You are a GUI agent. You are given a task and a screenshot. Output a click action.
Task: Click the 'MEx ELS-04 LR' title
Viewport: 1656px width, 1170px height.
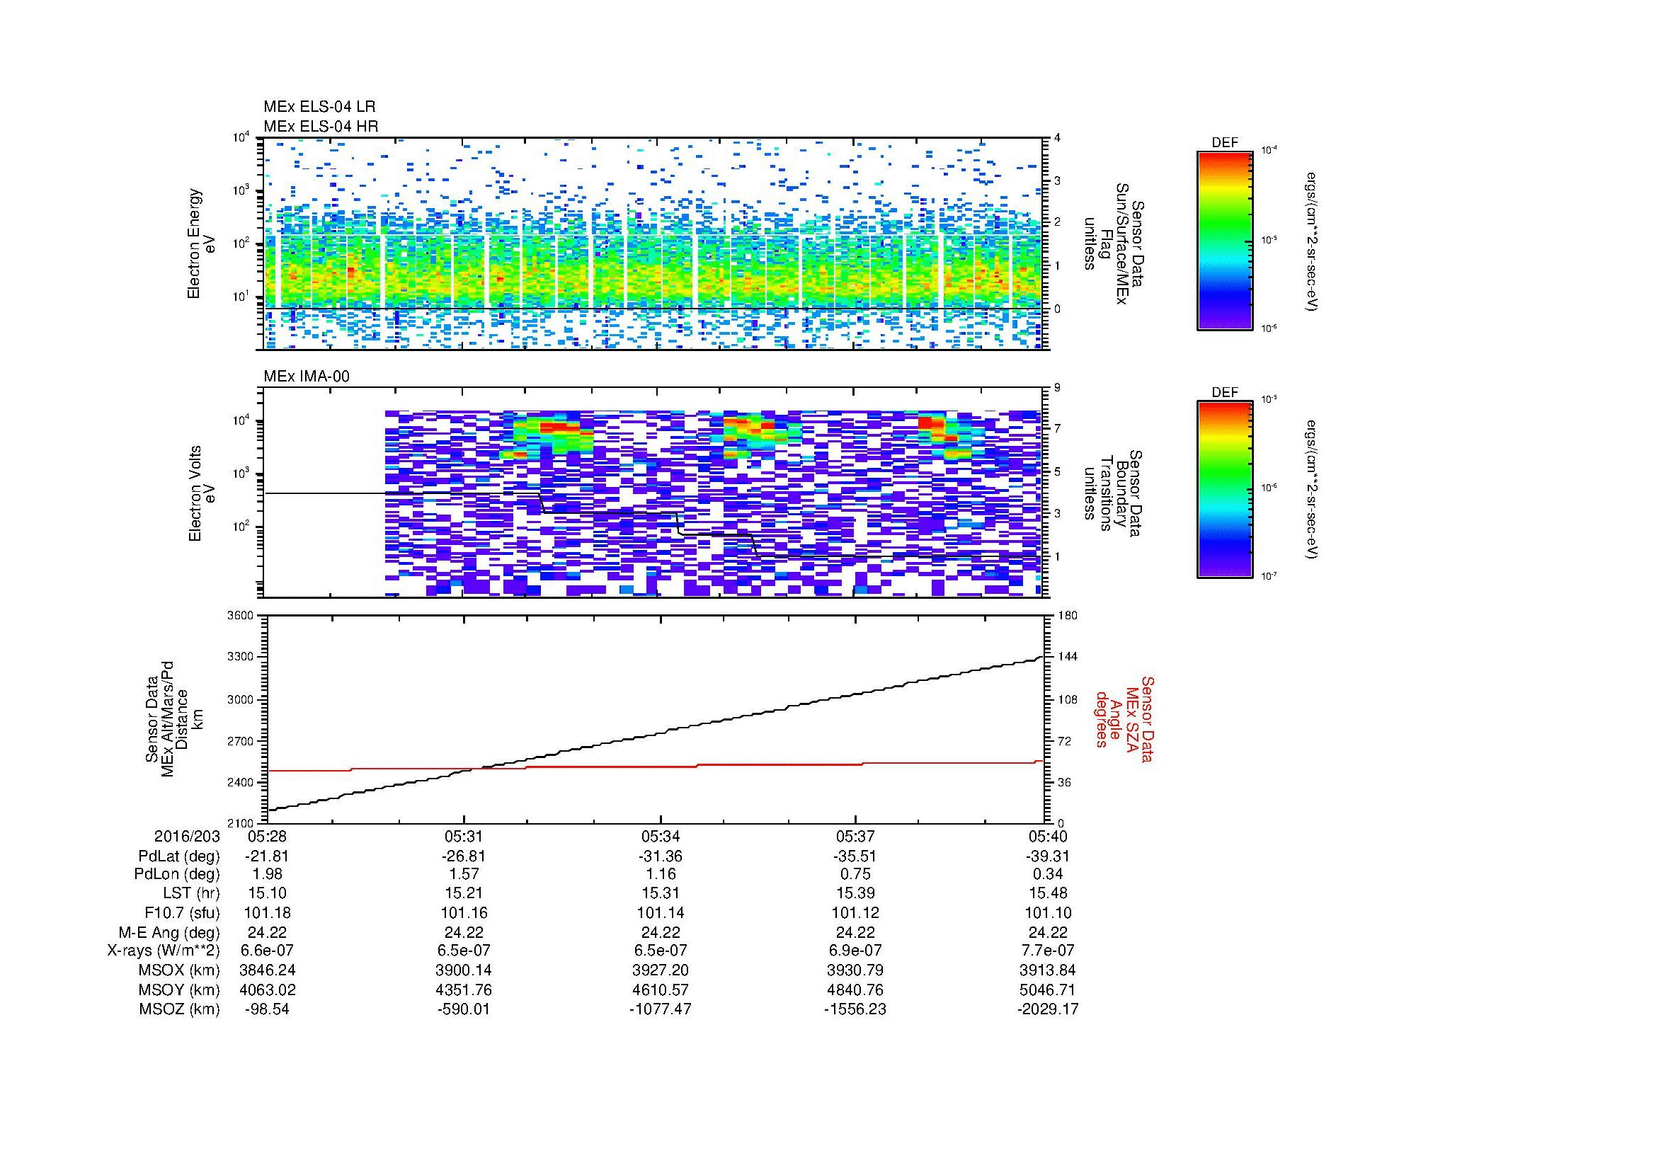coord(319,107)
